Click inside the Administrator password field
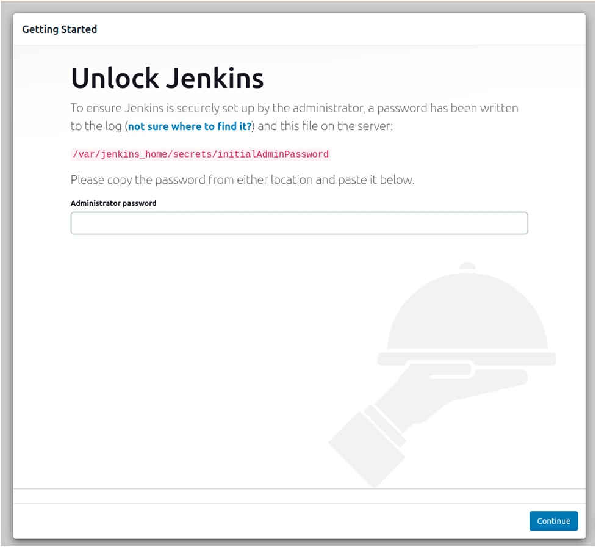This screenshot has height=547, width=596. [299, 223]
